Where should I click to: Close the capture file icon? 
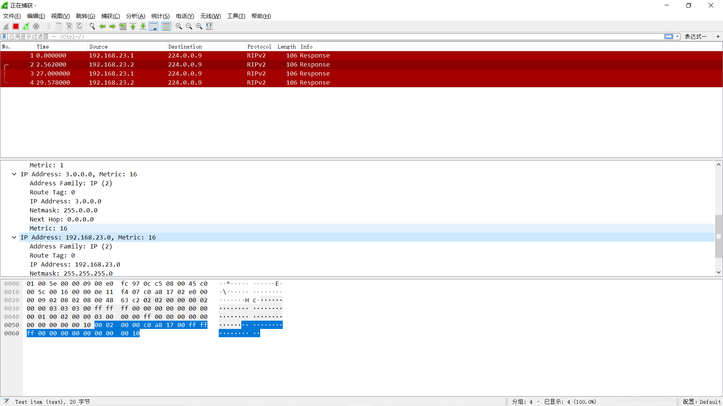click(69, 26)
